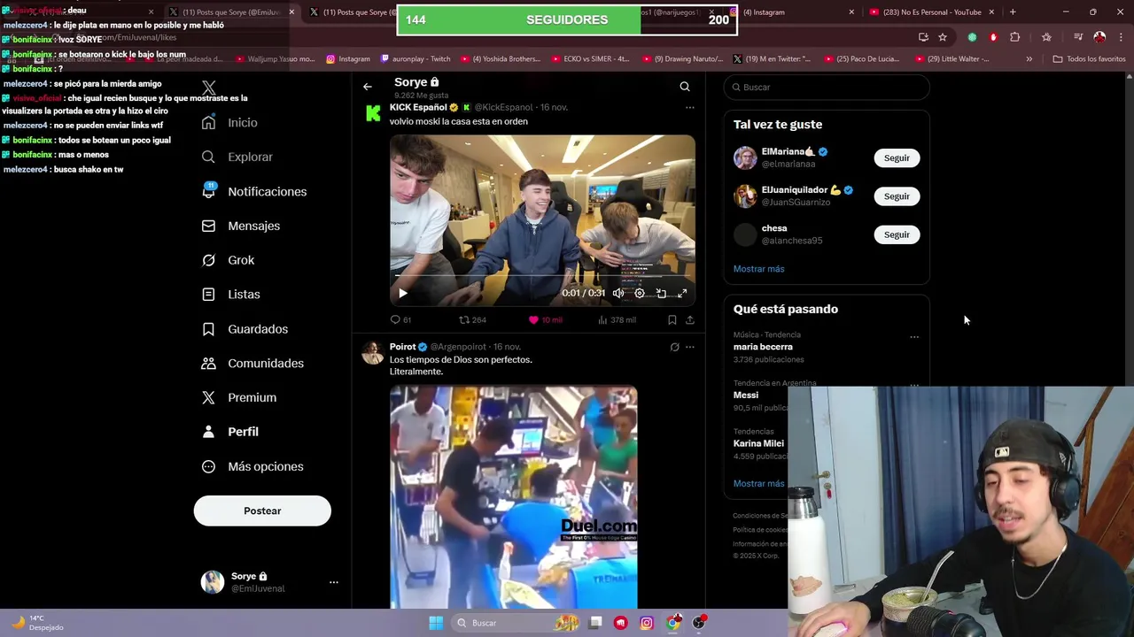Open the browser extensions puzzle icon
The image size is (1134, 637).
pyautogui.click(x=1015, y=37)
